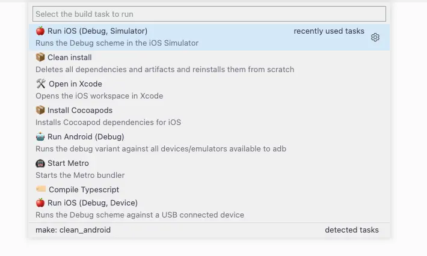This screenshot has width=427, height=256.
Task: Click the package icon next to Clean install
Action: [x=40, y=57]
